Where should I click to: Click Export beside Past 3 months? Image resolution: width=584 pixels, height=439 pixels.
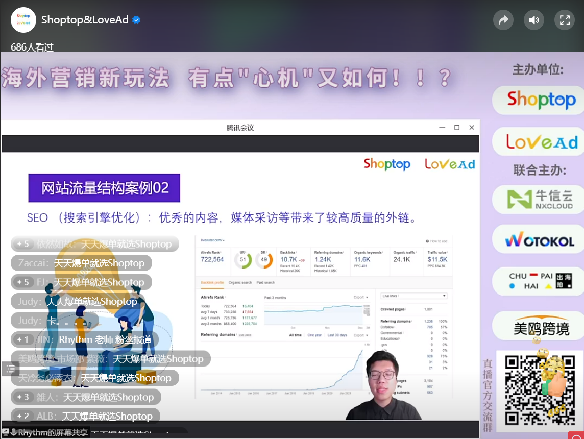point(360,297)
